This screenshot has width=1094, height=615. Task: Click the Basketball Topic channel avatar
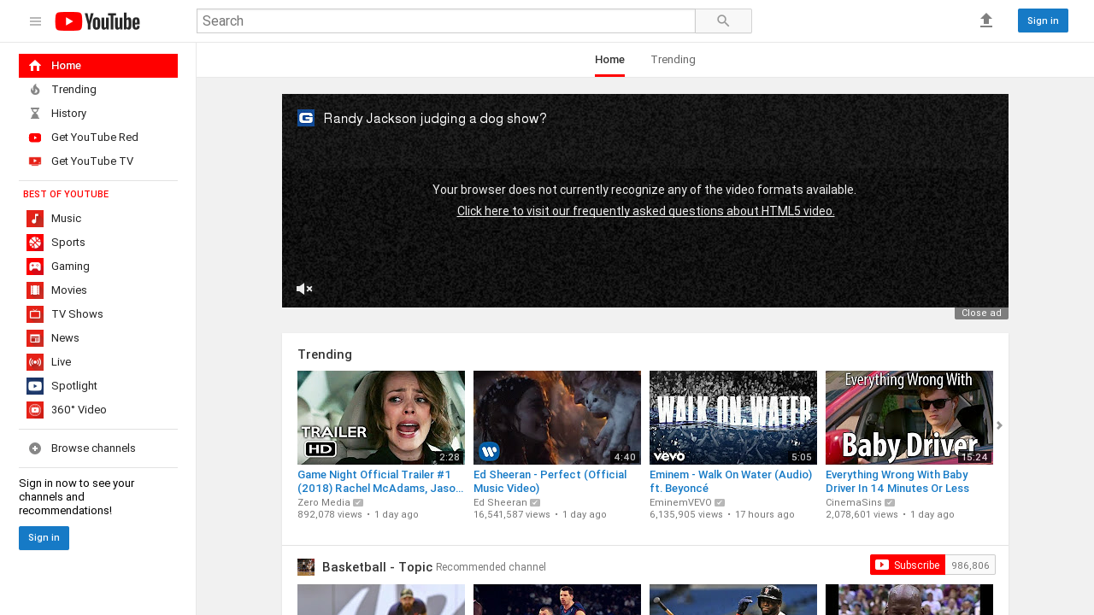tap(306, 567)
